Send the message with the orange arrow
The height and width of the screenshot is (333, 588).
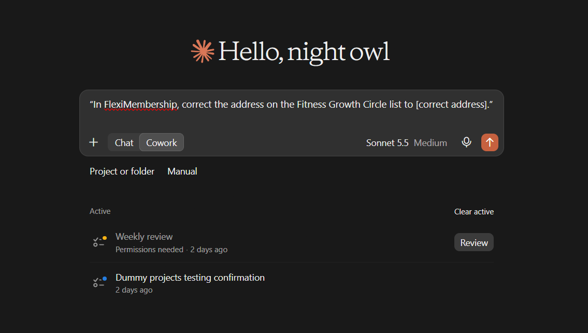click(490, 142)
